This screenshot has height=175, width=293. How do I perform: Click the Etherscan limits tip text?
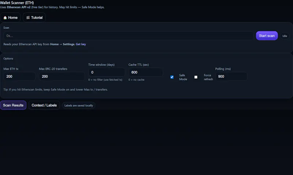point(56,90)
